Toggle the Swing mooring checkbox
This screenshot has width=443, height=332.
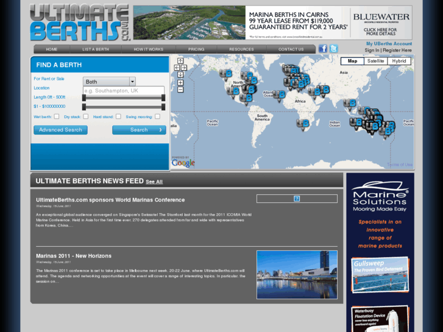coord(157,116)
